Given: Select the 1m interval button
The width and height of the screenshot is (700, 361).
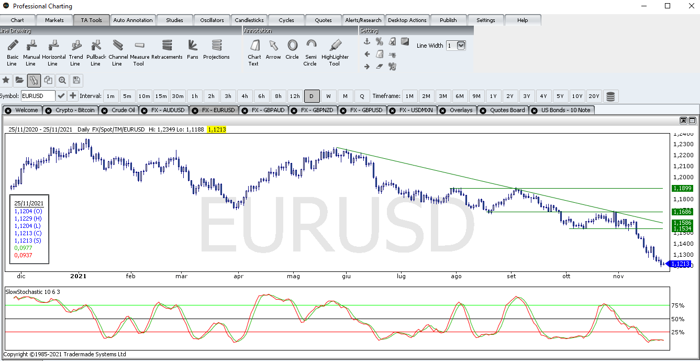Looking at the screenshot, I should pos(110,96).
